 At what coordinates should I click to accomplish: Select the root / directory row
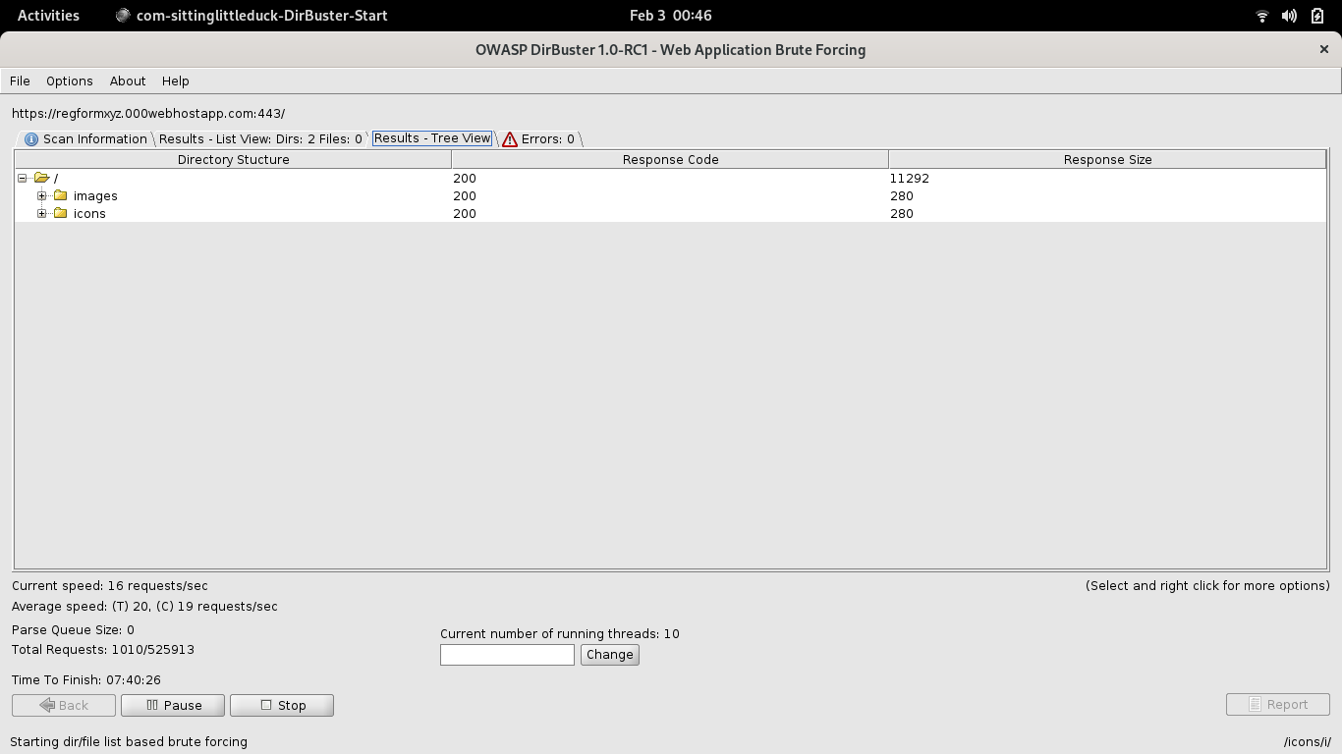click(x=670, y=178)
